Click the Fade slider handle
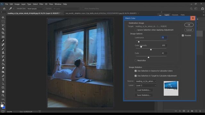The width and height of the screenshot is (205, 115). [148, 57]
